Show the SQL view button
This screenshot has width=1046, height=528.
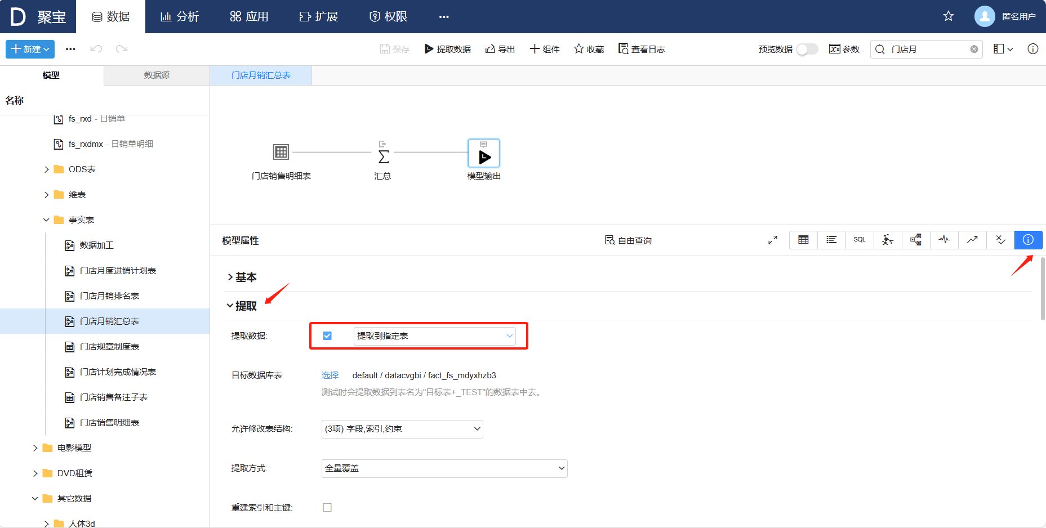coord(860,240)
